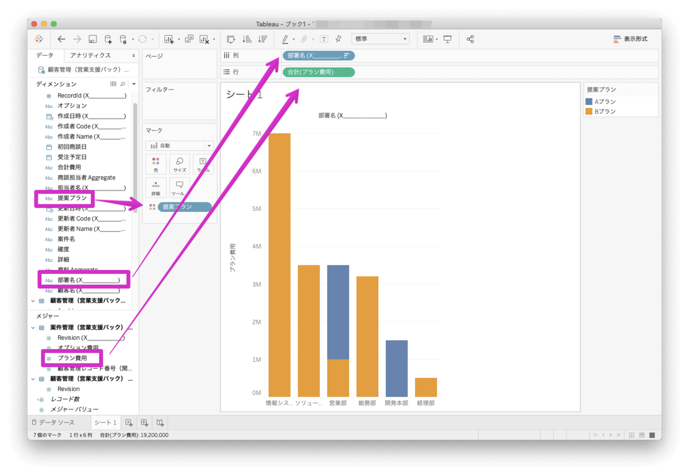Add new dashboard tab button at bottom
This screenshot has height=476, width=689.
coord(144,423)
